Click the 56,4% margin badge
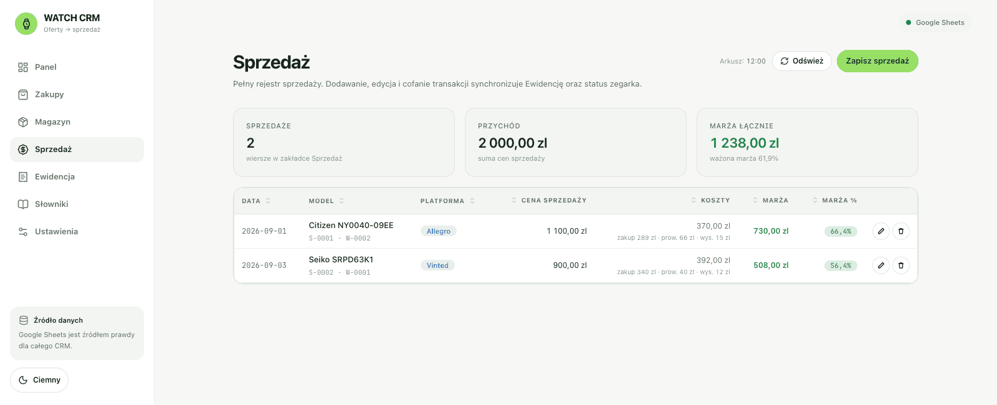Screen dimensions: 997x405 click(841, 265)
